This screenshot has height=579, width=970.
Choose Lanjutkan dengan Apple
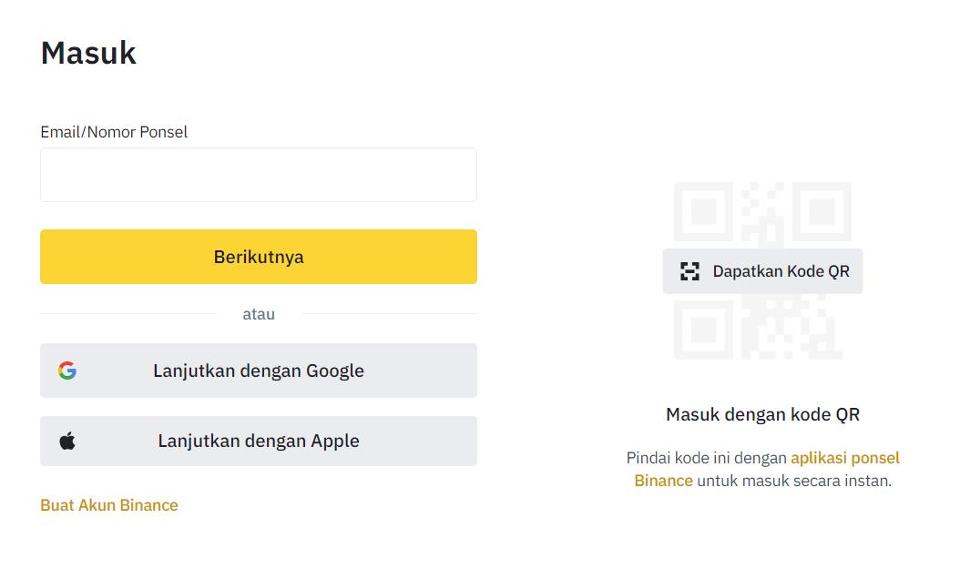point(259,442)
